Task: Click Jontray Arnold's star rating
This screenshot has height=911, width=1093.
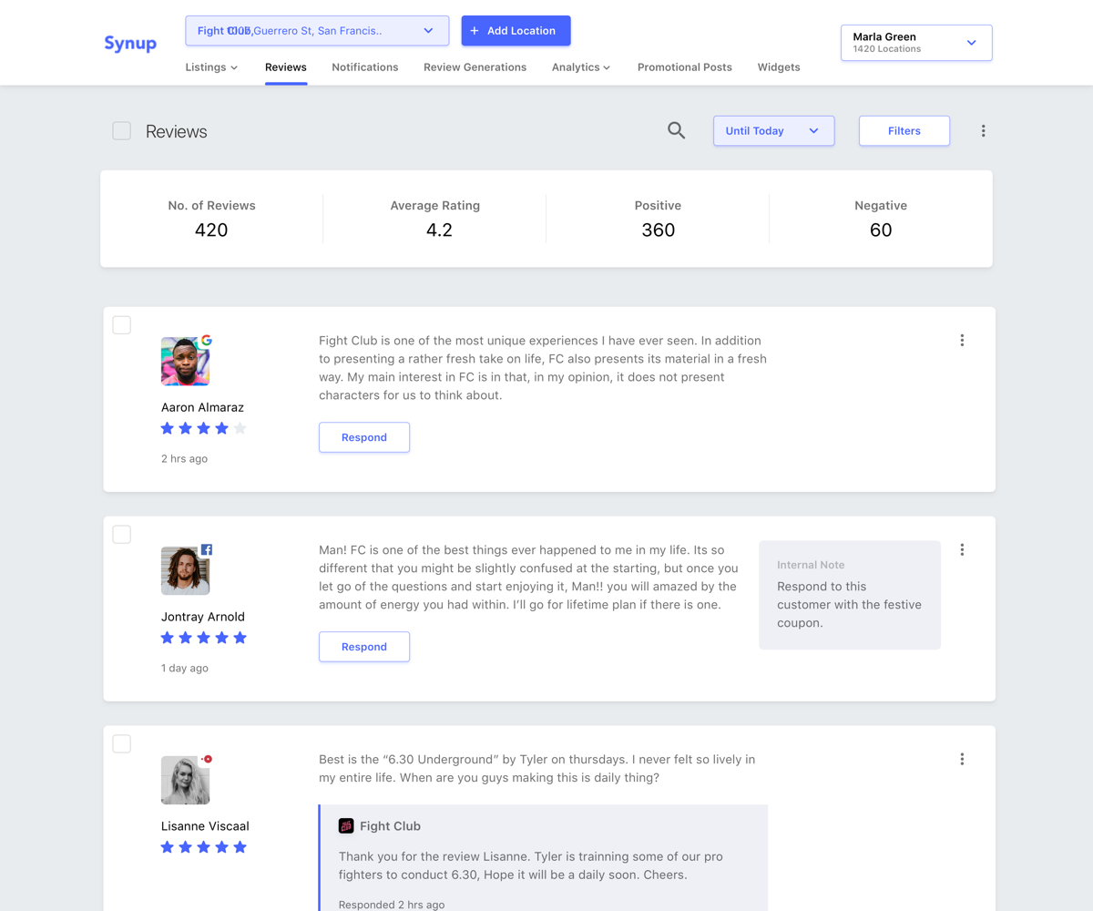Action: (x=203, y=638)
